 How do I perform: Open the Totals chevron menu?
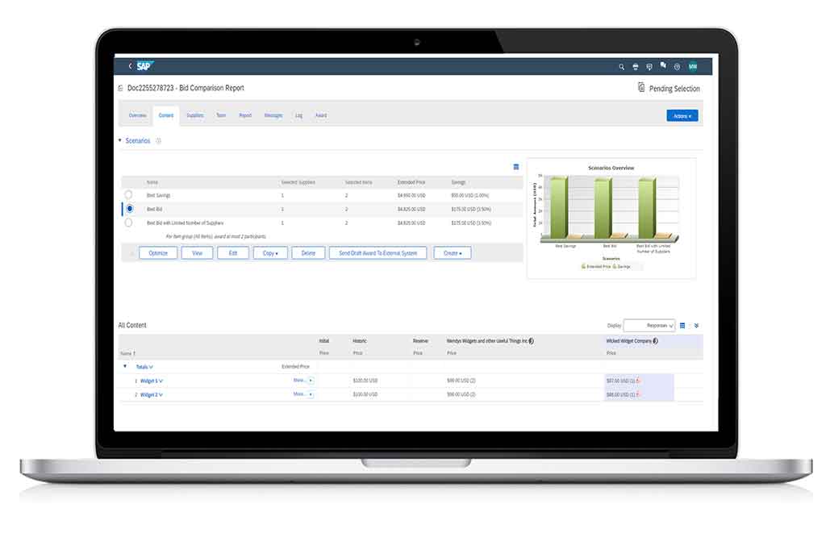point(151,367)
